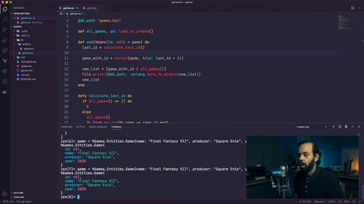Open the editor More Actions menu
364x204 pixels.
(359, 8)
